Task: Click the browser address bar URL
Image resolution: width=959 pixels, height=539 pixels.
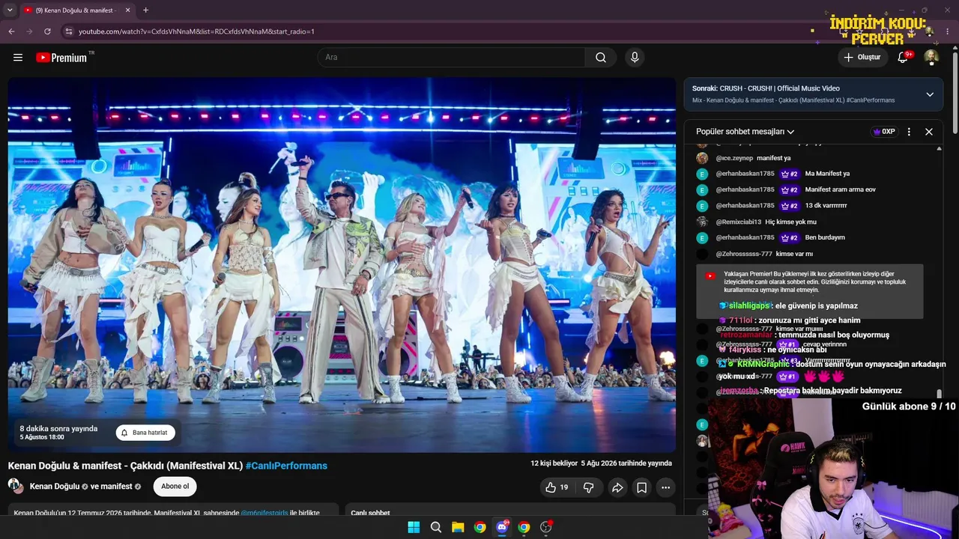Action: [x=196, y=31]
